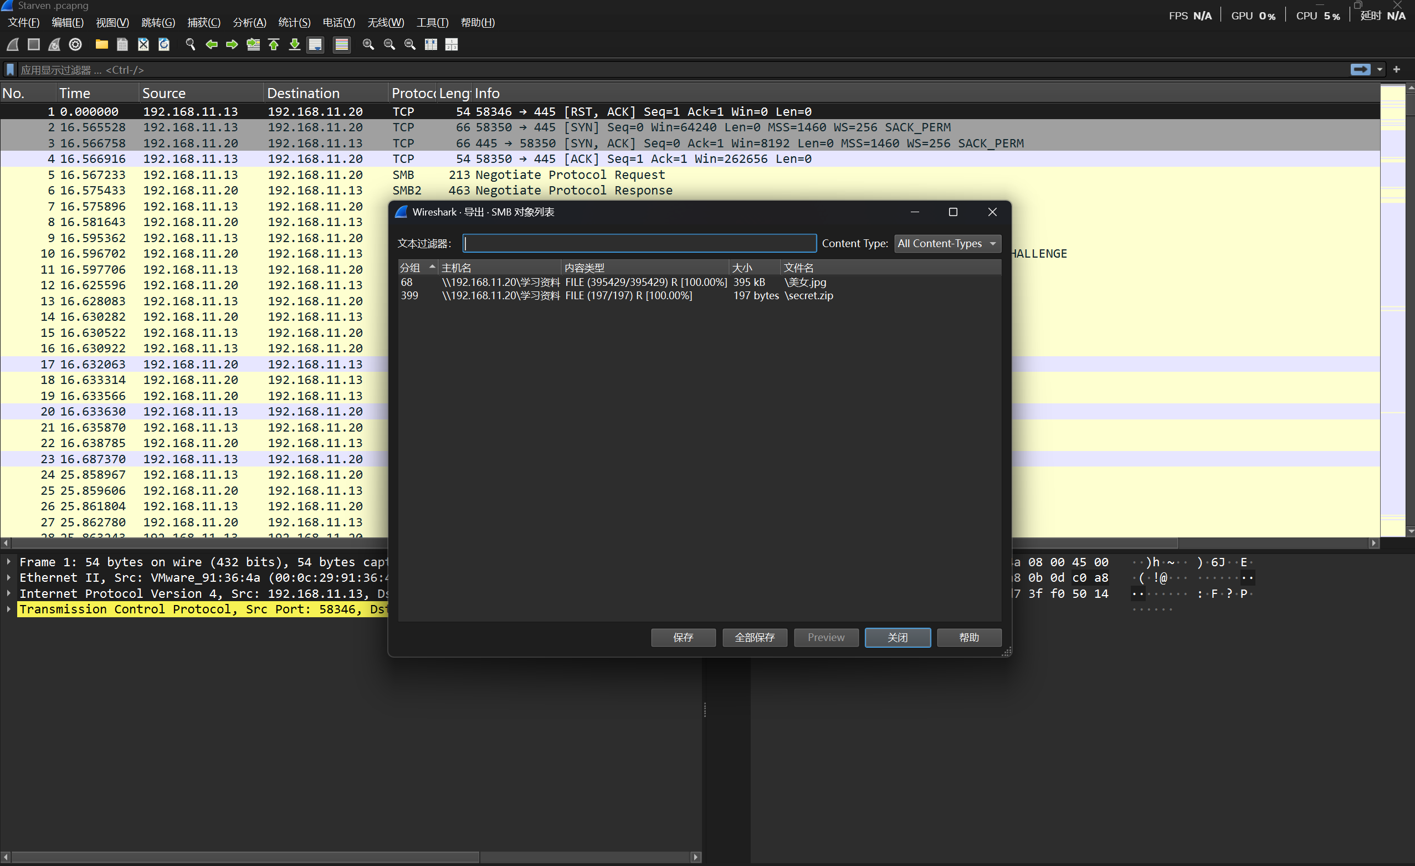Image resolution: width=1415 pixels, height=866 pixels.
Task: Toggle packet colorization rules button
Action: click(x=342, y=44)
